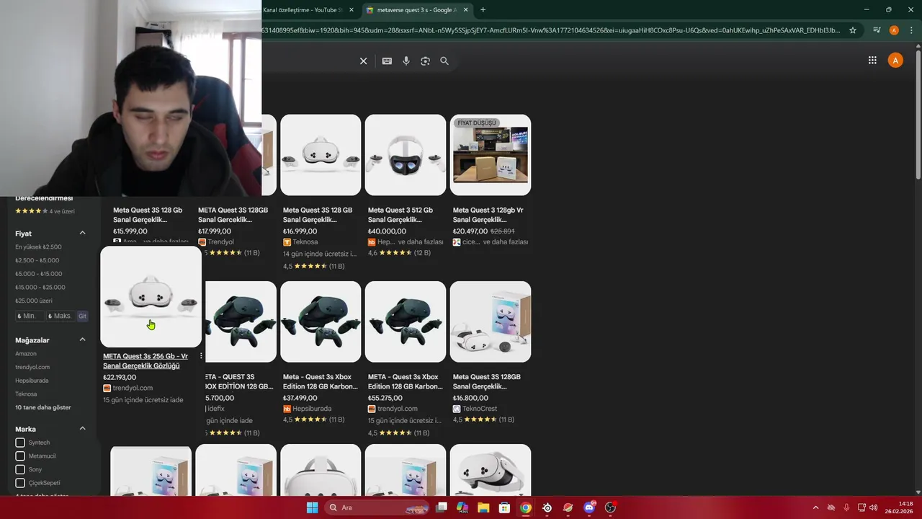This screenshot has height=519, width=922.
Task: Open the Meta Quest 3 512 Gb headset image
Action: [406, 155]
